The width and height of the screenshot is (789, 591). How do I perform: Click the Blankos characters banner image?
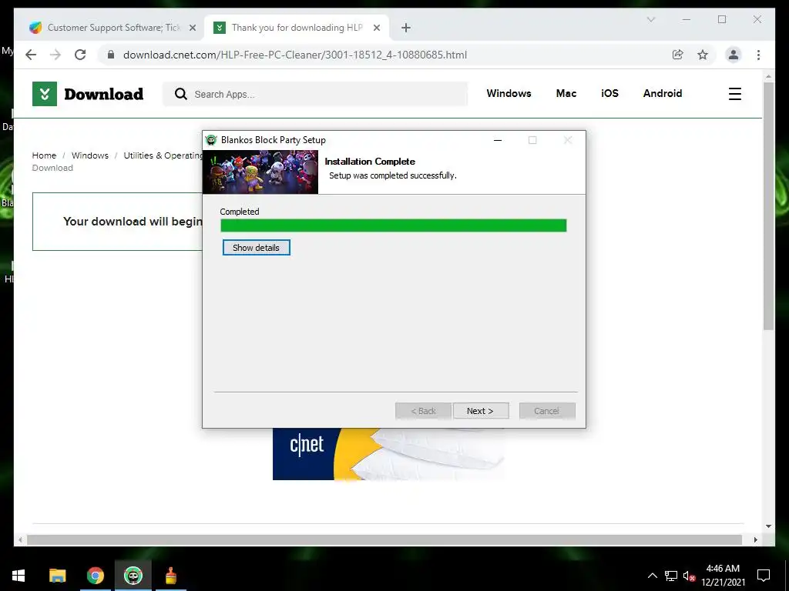pyautogui.click(x=260, y=172)
